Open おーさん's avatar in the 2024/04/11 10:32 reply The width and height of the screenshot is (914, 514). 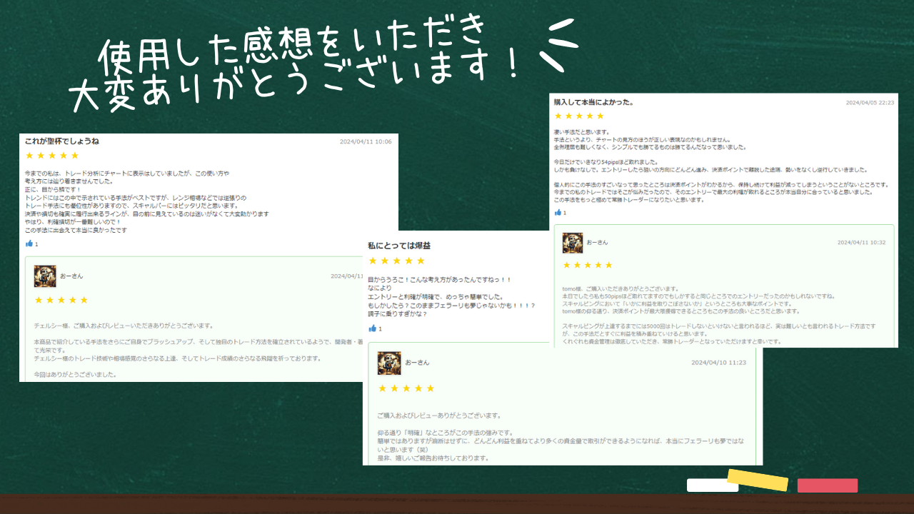(573, 243)
